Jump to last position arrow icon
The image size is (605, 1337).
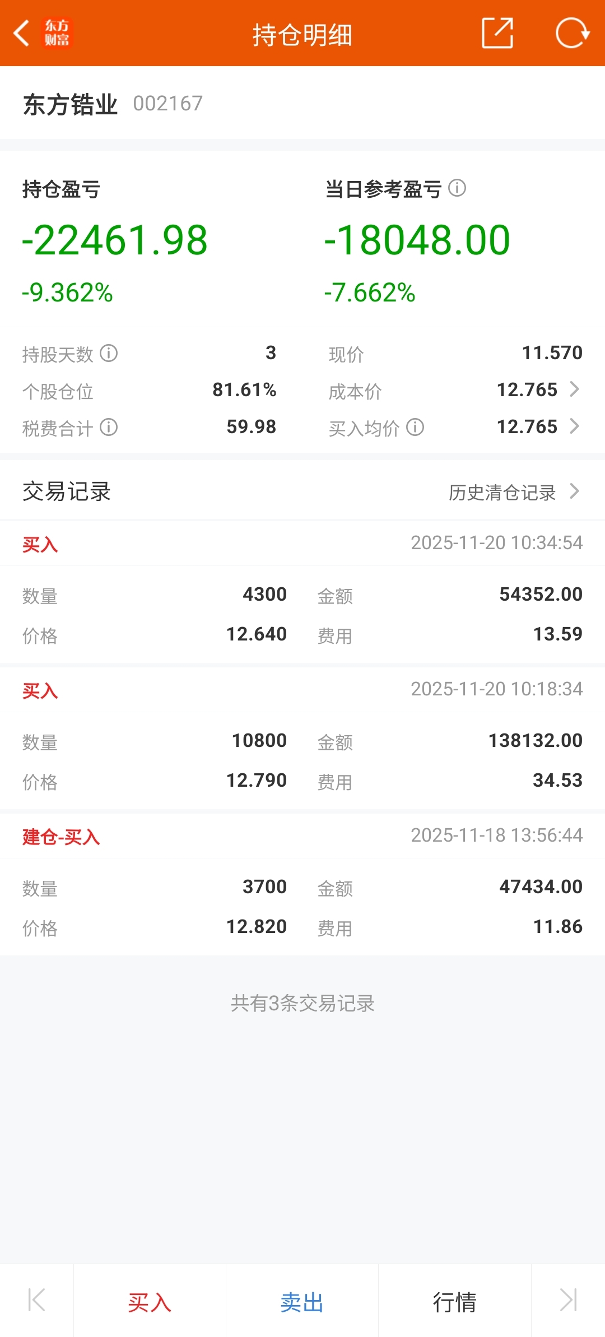pyautogui.click(x=568, y=1300)
